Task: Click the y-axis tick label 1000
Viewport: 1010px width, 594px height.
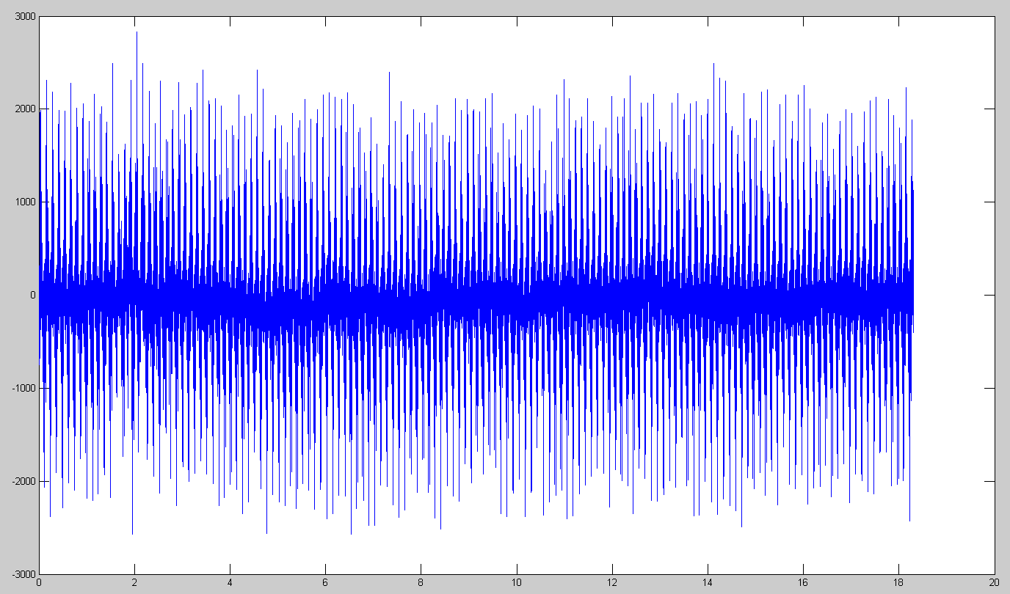Action: (x=24, y=202)
